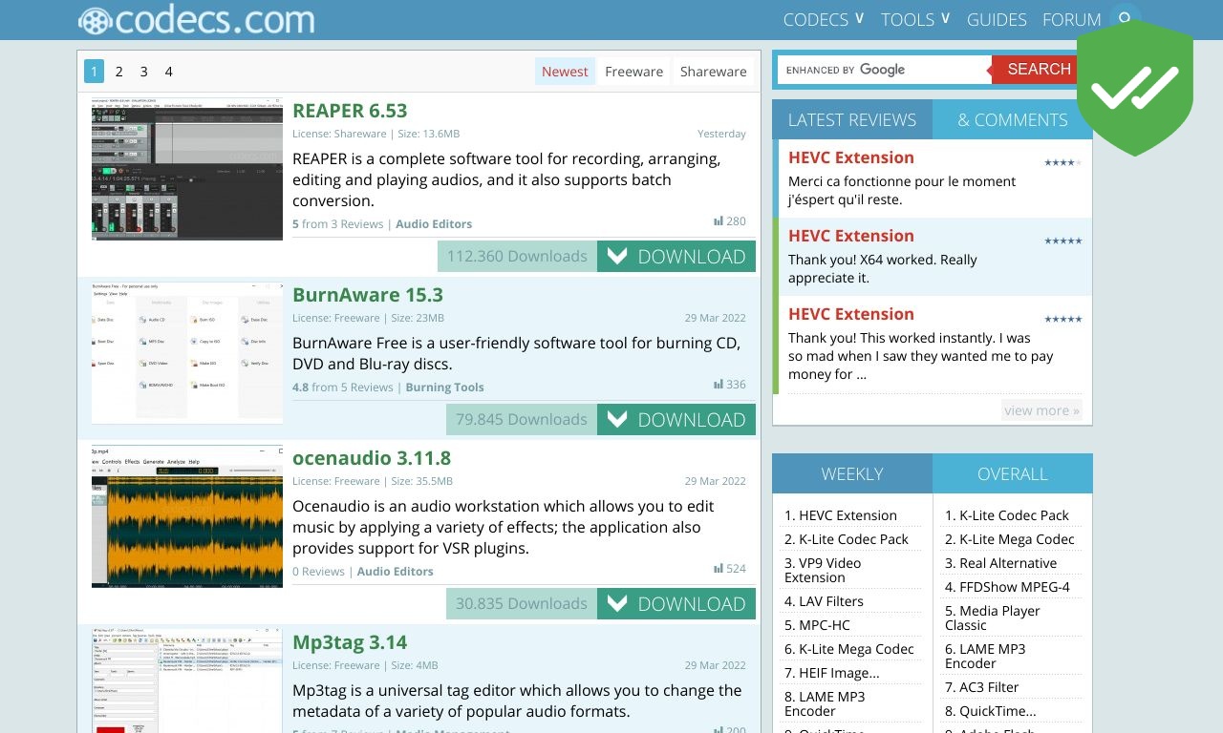Open Audio Editors category under REAPER
The width and height of the screenshot is (1223, 733).
tap(434, 224)
